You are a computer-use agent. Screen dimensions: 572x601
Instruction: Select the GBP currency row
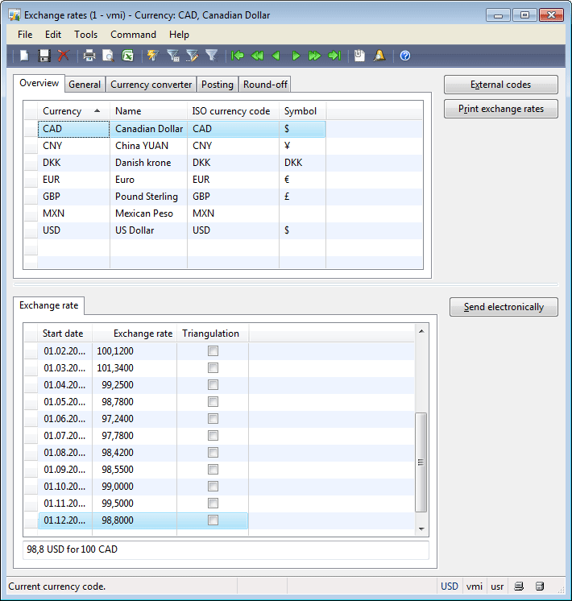click(223, 197)
